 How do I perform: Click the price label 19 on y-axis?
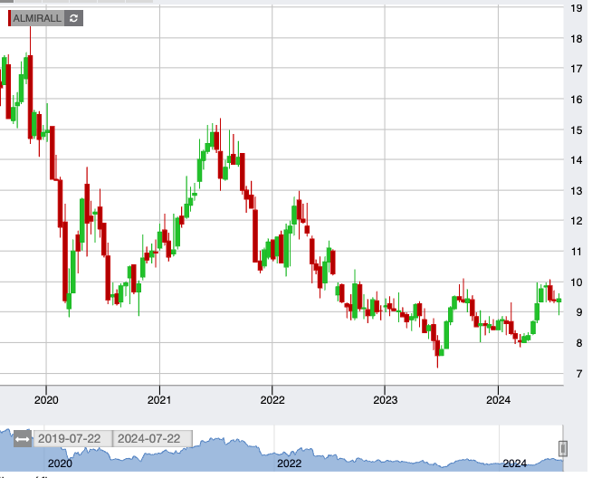[x=576, y=8]
